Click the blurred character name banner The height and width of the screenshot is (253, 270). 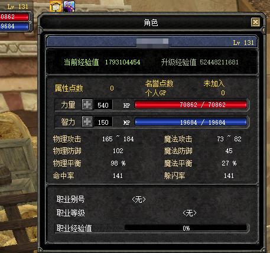152,43
